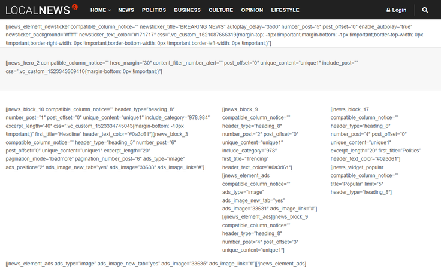Open the search magnifier icon
441x278 pixels.
[x=425, y=10]
